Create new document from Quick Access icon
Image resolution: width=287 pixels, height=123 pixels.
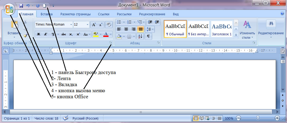44,6
